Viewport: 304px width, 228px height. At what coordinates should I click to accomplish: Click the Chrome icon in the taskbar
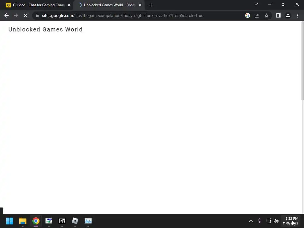coord(36,221)
